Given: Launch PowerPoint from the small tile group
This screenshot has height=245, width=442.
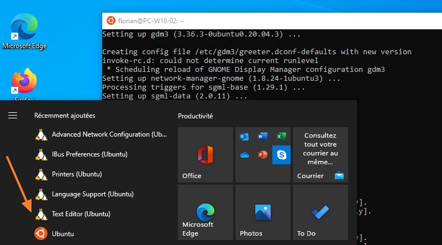Looking at the screenshot, I should (263, 155).
